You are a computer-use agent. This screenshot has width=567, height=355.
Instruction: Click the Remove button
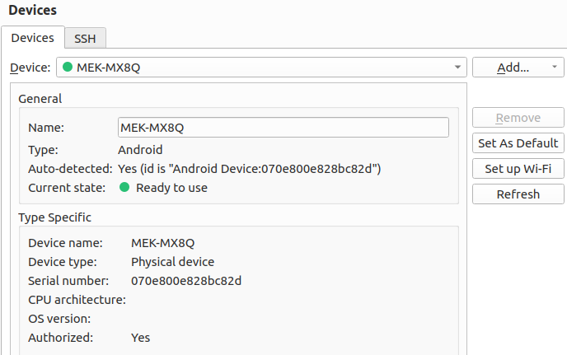pos(518,118)
